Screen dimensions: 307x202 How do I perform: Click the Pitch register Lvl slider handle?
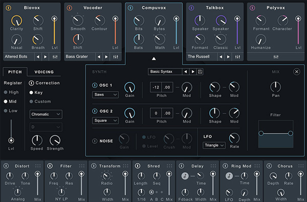click(11, 140)
